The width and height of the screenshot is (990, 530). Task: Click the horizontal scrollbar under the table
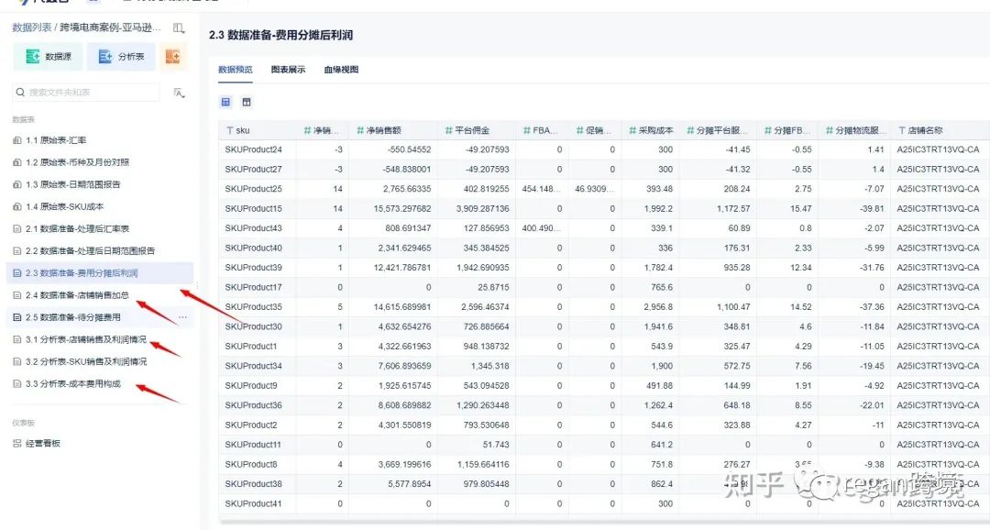pyautogui.click(x=603, y=522)
